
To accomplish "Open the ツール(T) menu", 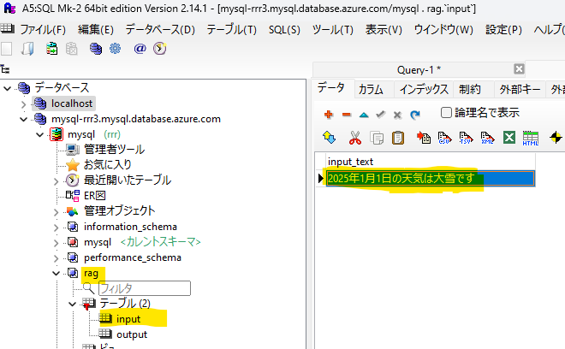I will click(333, 30).
